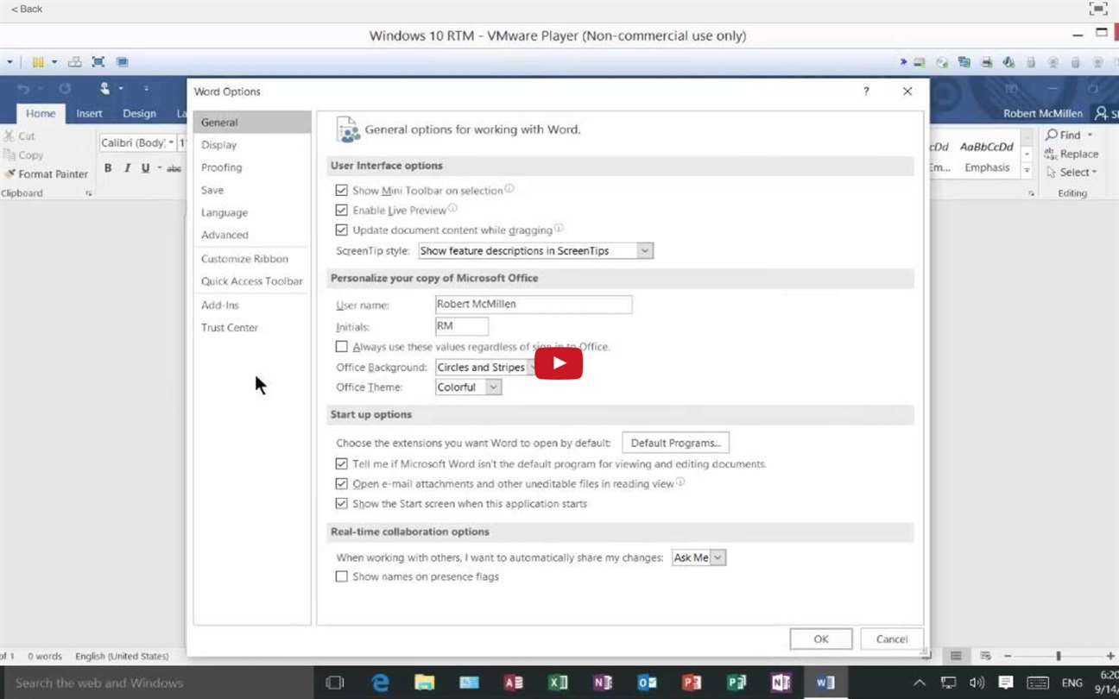Open the Trust Center options category
Viewport: 1119px width, 699px height.
point(252,328)
